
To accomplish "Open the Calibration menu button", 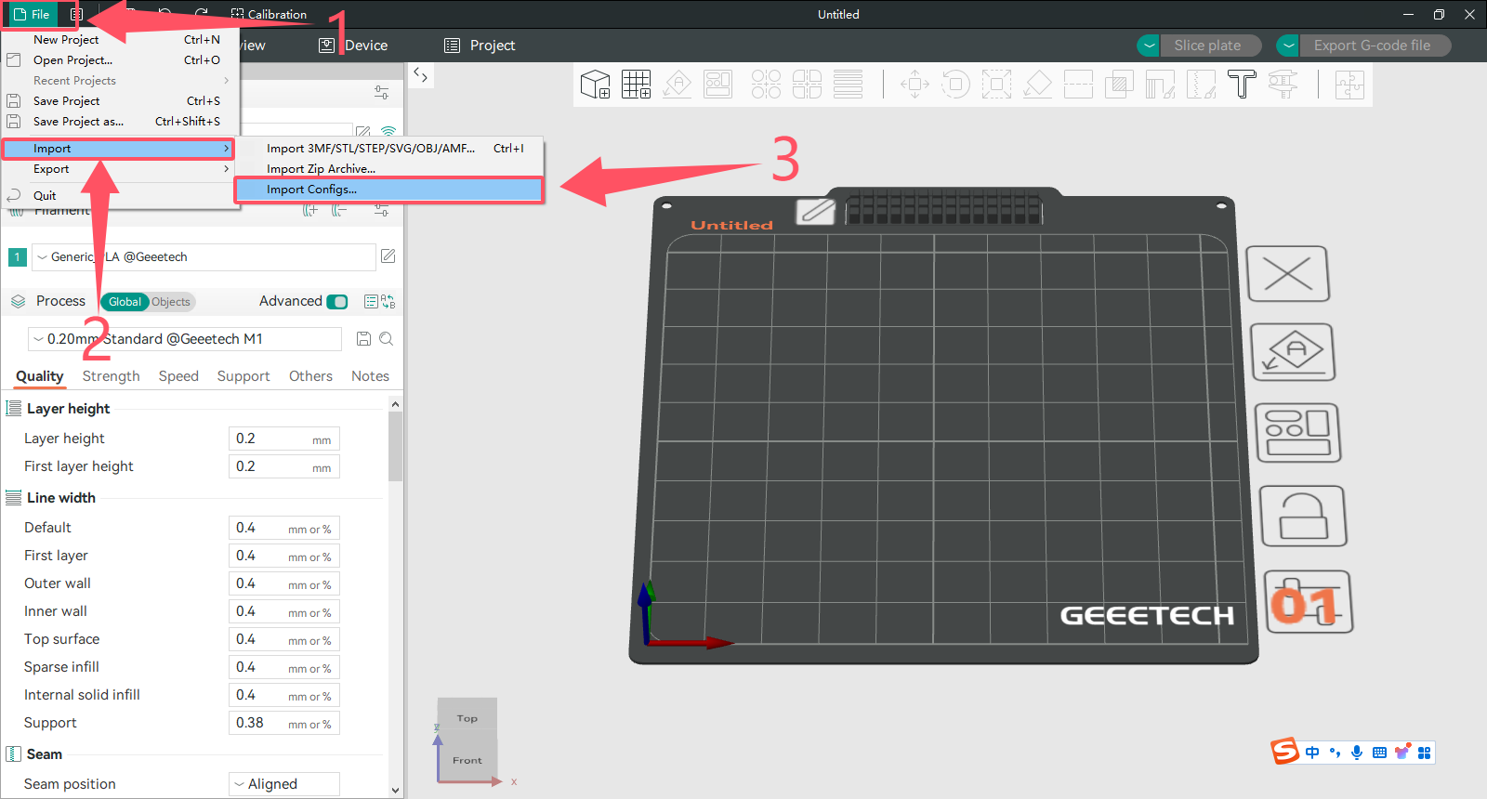I will [x=269, y=14].
